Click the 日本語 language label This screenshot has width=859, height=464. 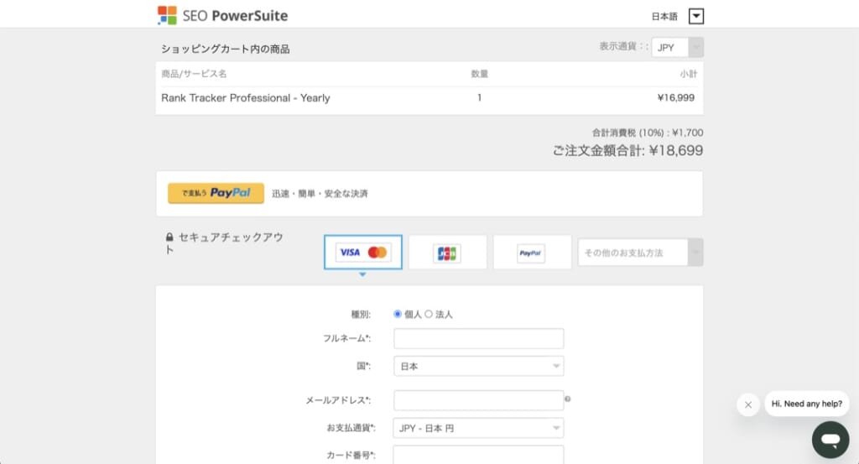coord(664,17)
